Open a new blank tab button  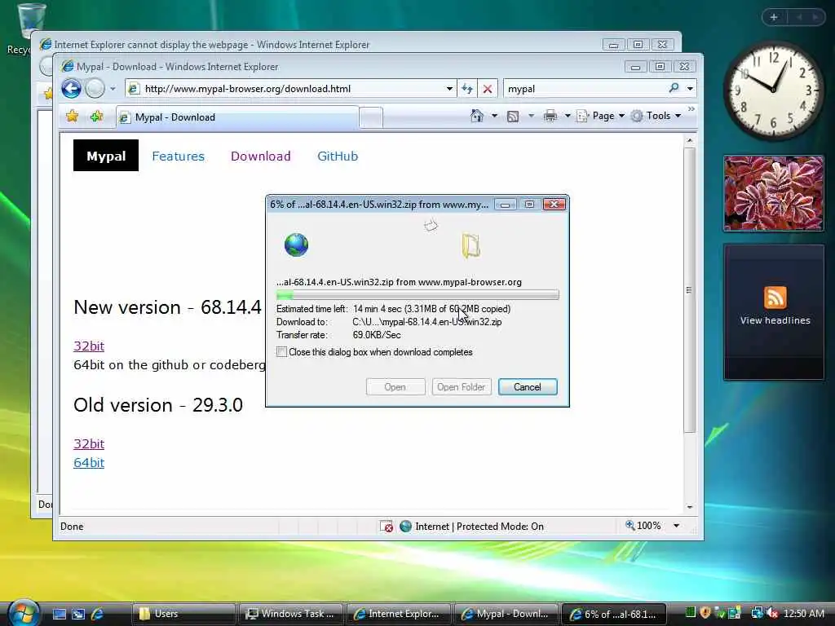(x=371, y=117)
